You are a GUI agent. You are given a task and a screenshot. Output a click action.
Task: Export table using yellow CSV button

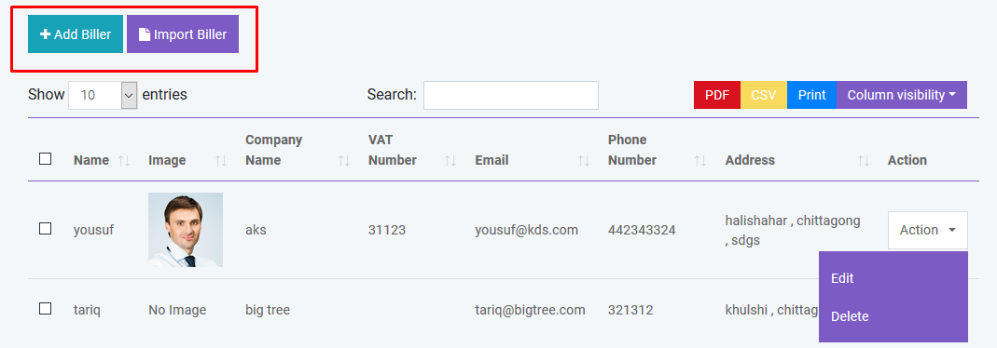[764, 95]
